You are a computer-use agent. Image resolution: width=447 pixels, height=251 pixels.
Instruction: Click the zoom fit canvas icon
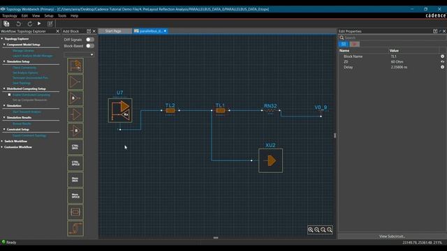click(323, 229)
